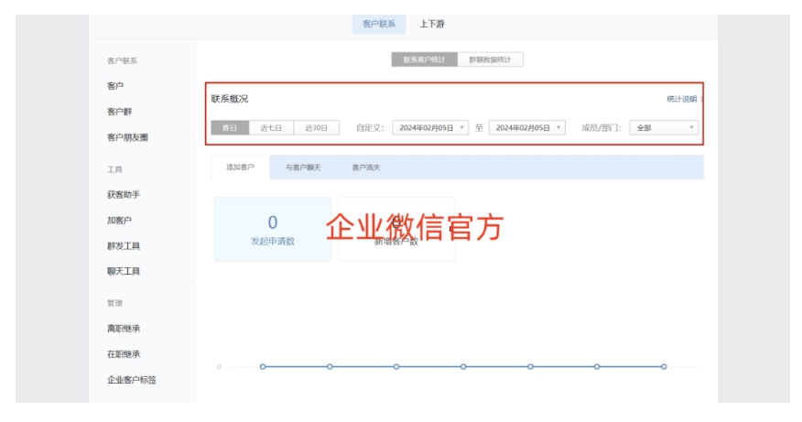Open the 成员/部门 dropdown showing 全部
The image size is (802, 422).
coord(664,128)
